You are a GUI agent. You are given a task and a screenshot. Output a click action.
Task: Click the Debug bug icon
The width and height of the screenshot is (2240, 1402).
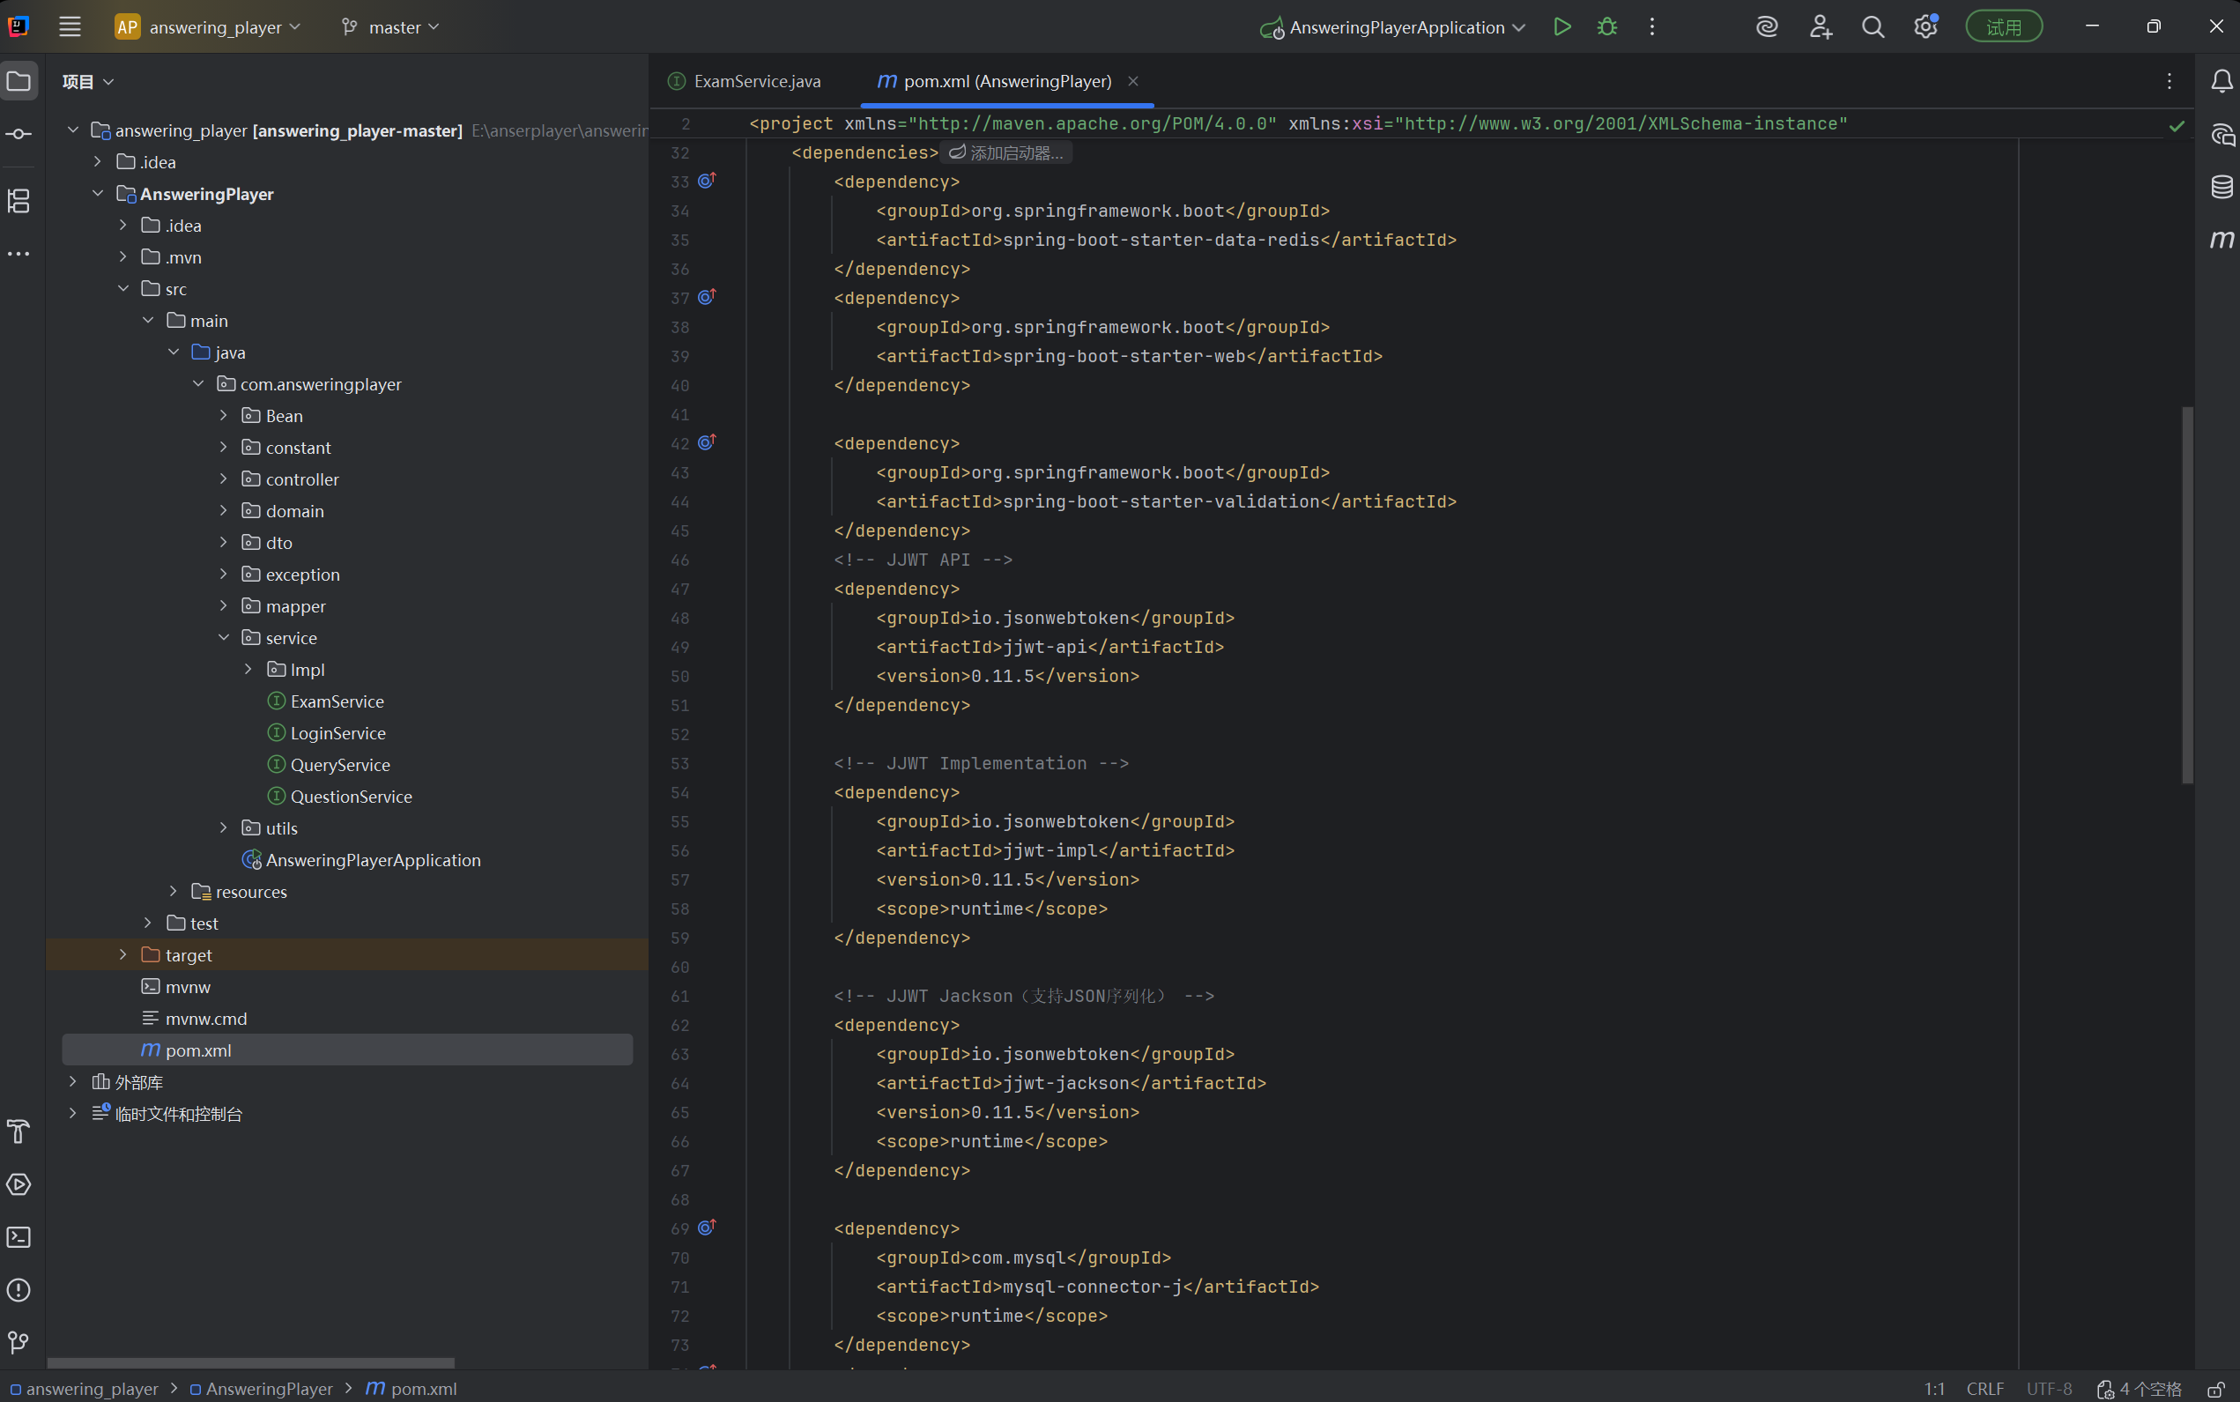pyautogui.click(x=1606, y=27)
